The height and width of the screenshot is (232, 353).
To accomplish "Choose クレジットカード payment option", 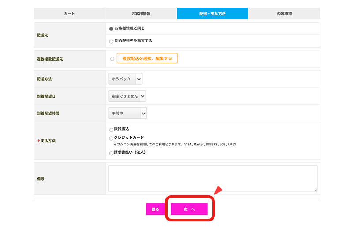I will [111, 138].
